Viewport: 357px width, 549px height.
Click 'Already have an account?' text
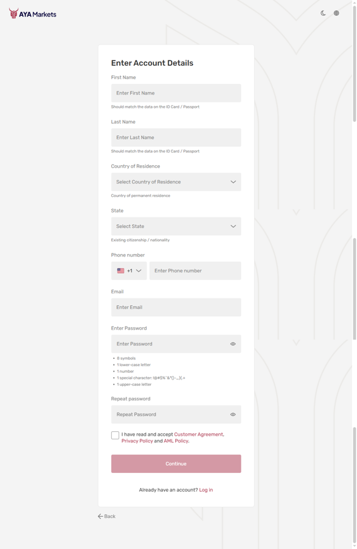168,490
